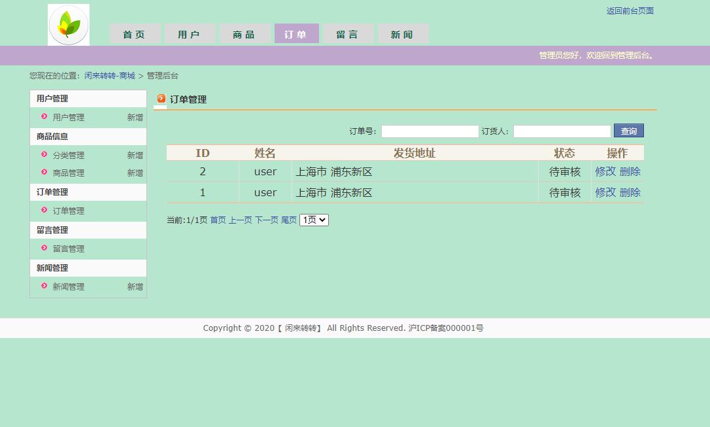Click 删除 for order ID 1
The height and width of the screenshot is (427, 710).
(630, 192)
